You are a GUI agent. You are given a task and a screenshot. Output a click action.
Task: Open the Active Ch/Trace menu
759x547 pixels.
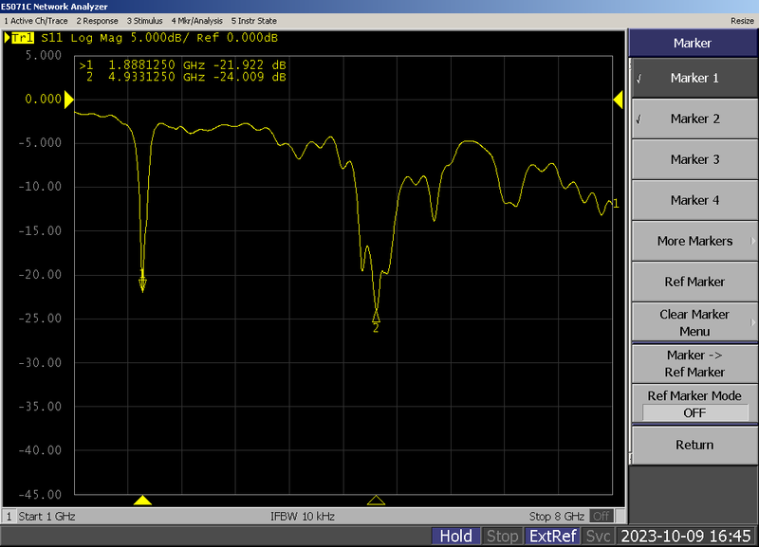[x=35, y=20]
